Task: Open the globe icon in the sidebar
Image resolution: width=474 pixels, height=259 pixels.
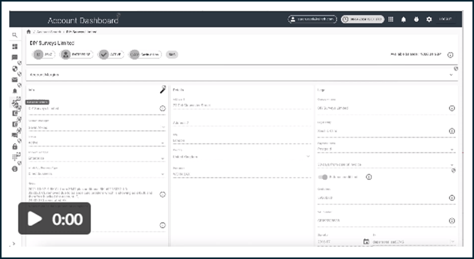Action: coord(14,69)
